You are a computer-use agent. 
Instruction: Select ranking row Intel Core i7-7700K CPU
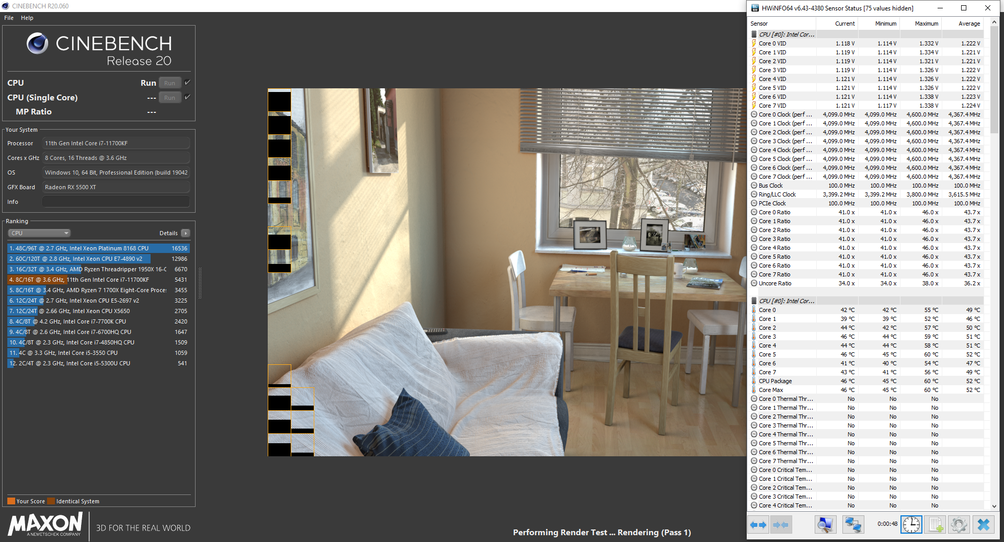coord(98,321)
